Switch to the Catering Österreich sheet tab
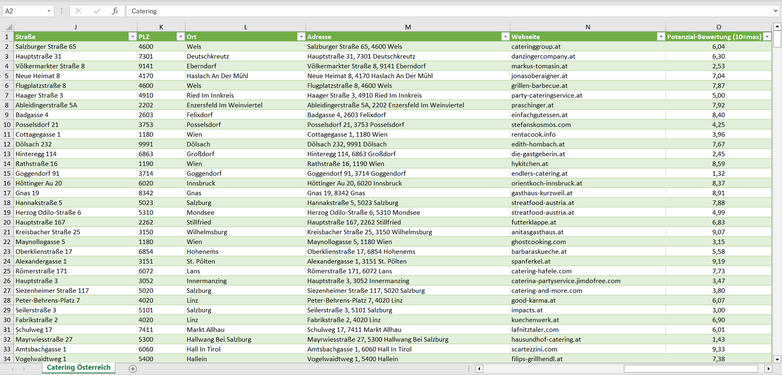 78,367
